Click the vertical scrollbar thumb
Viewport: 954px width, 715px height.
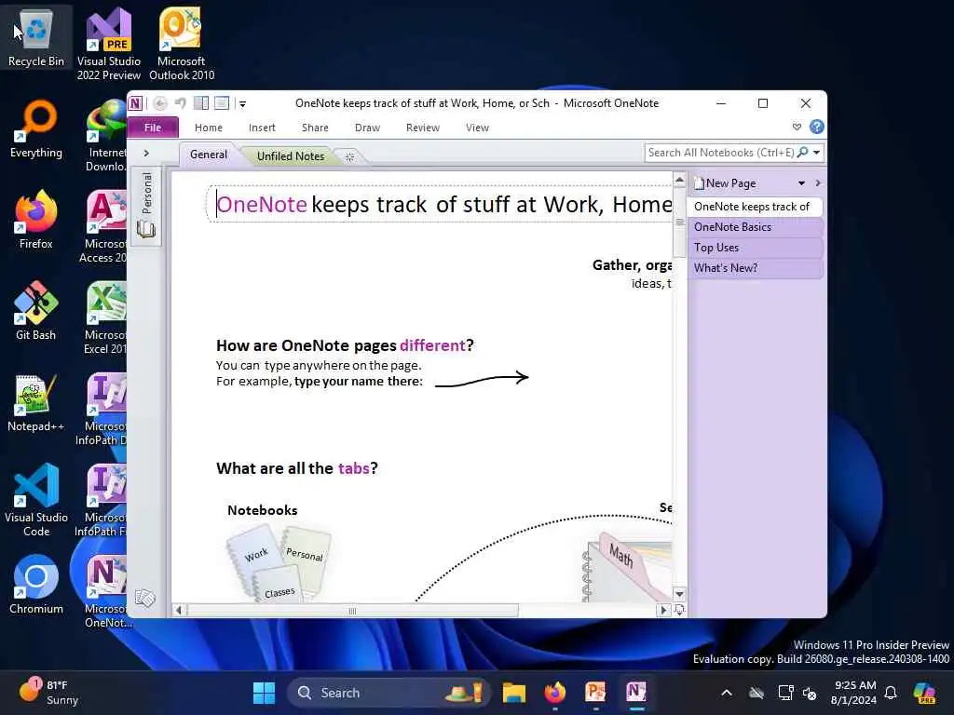click(679, 222)
